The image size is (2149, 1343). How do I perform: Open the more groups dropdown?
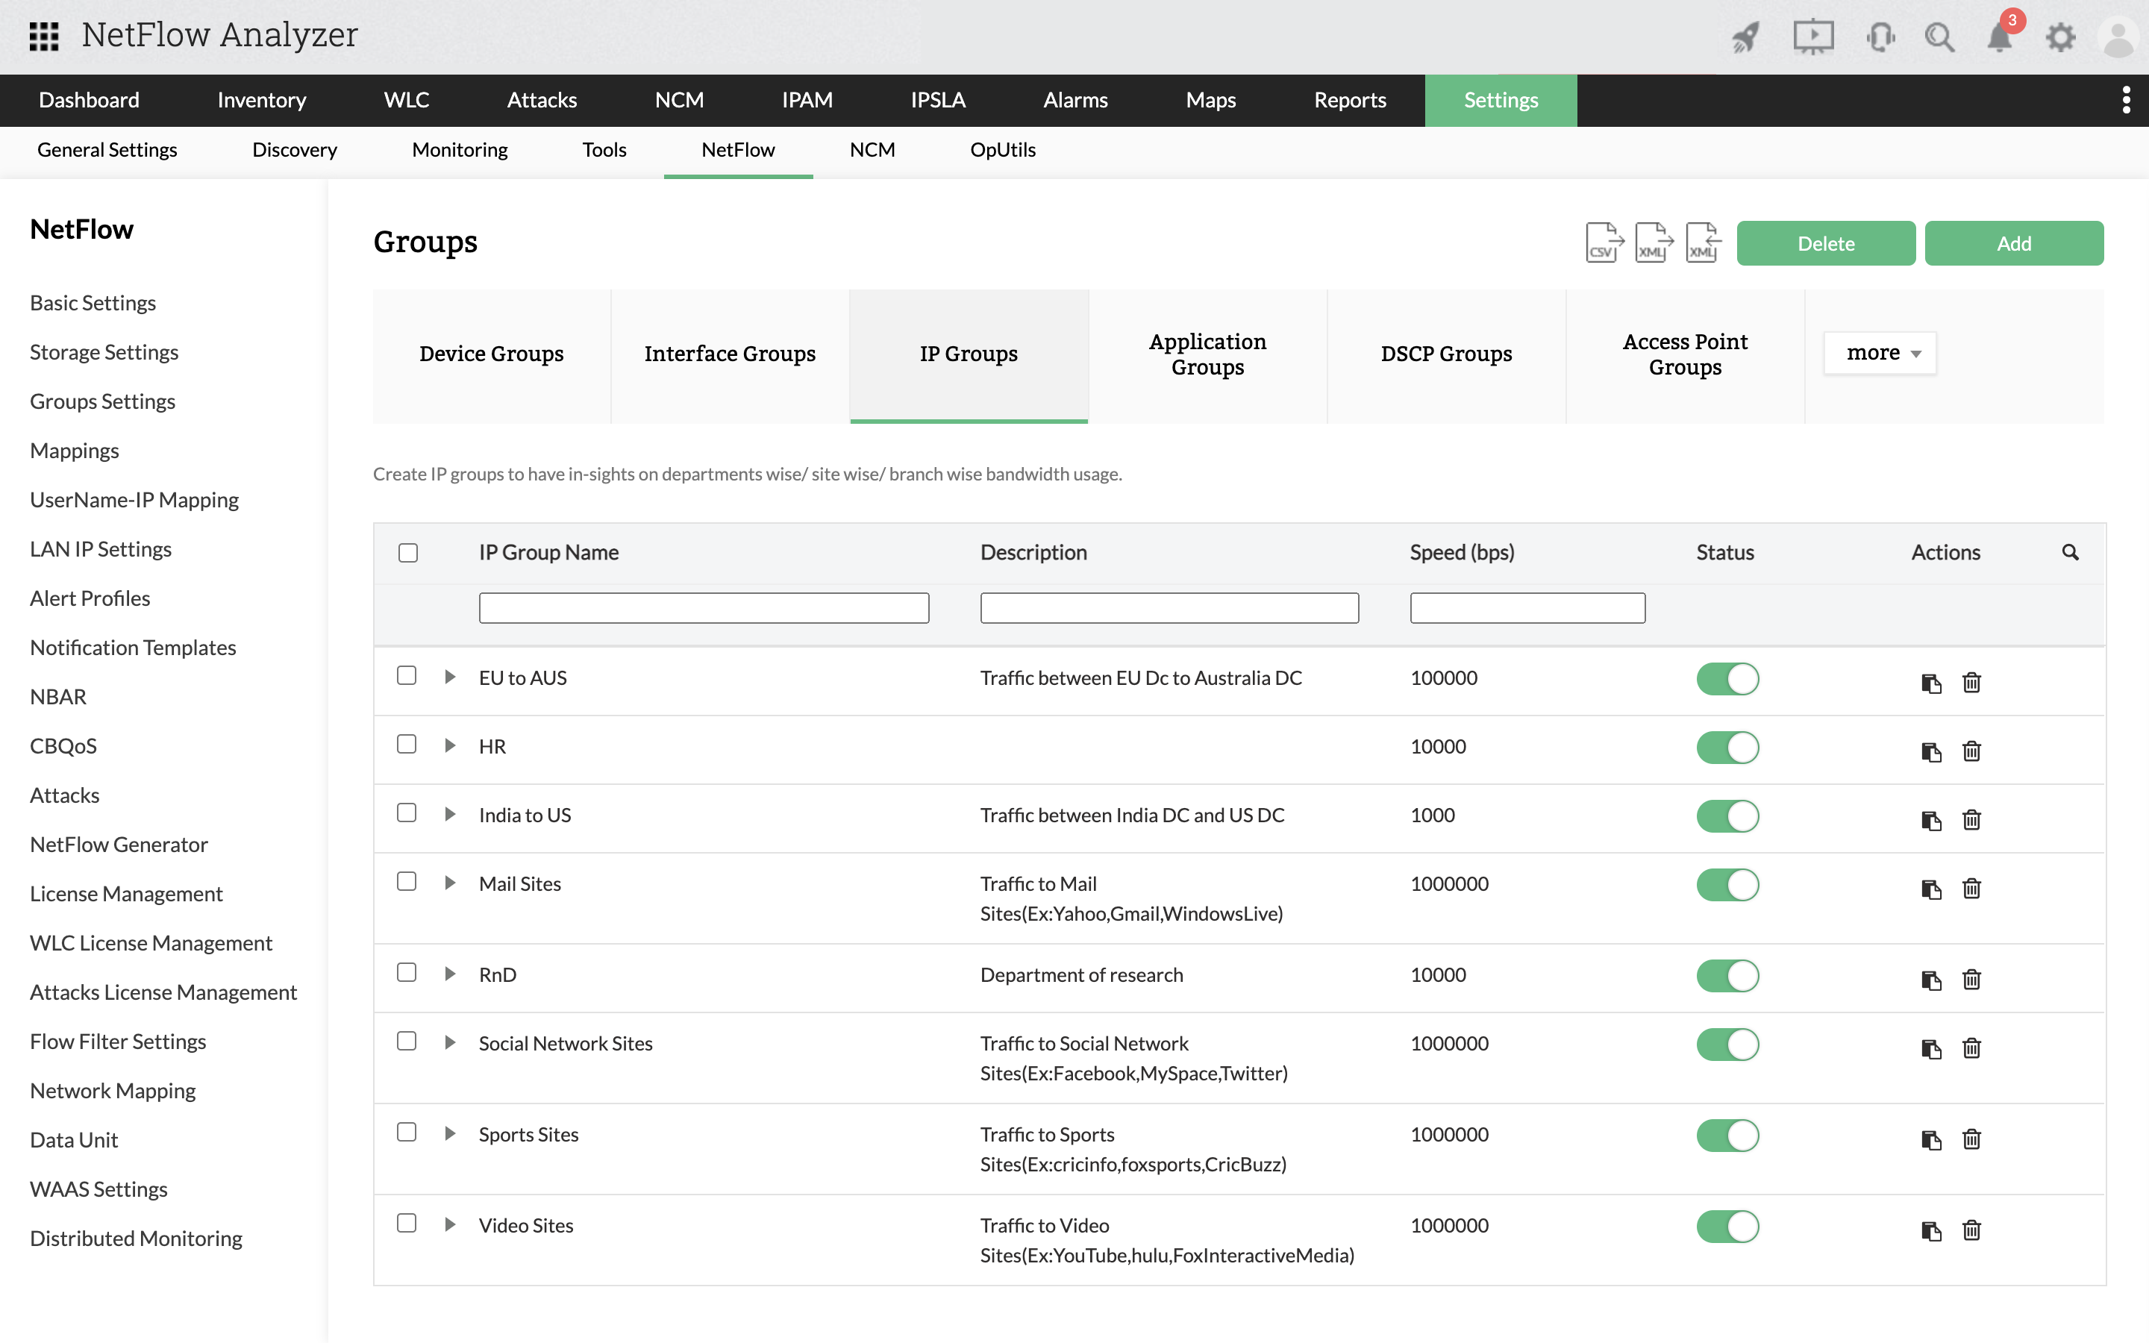pos(1880,353)
